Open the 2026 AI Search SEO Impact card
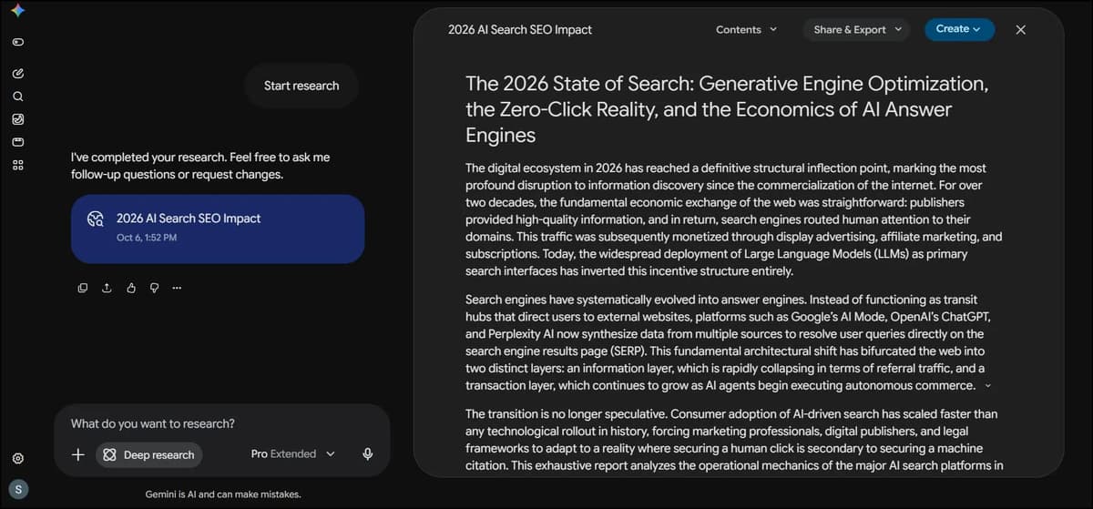 (x=218, y=229)
